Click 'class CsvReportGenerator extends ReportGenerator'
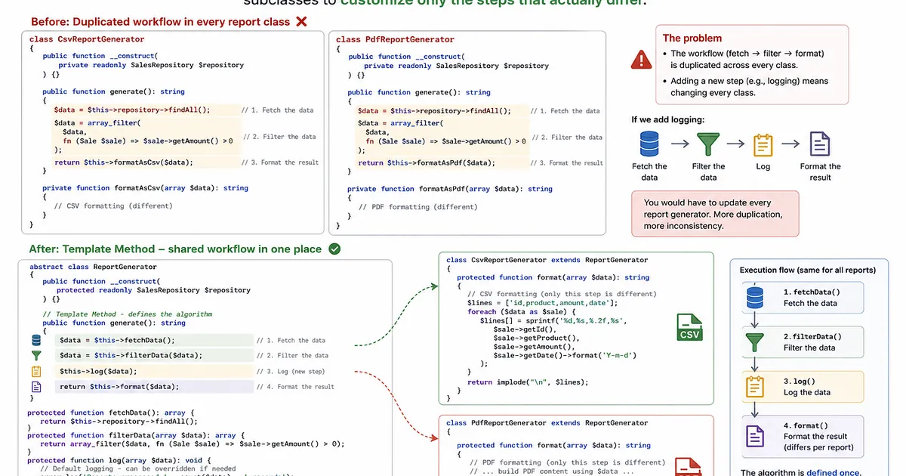This screenshot has height=476, width=906. (547, 260)
